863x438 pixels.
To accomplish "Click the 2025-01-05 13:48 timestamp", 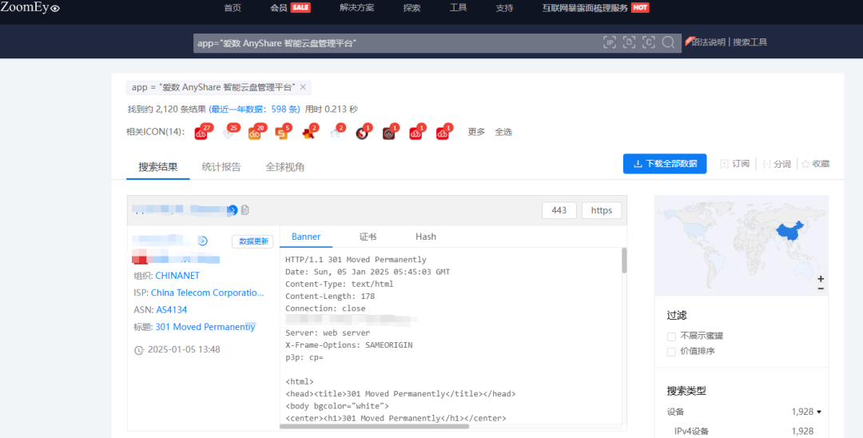I will [x=184, y=349].
